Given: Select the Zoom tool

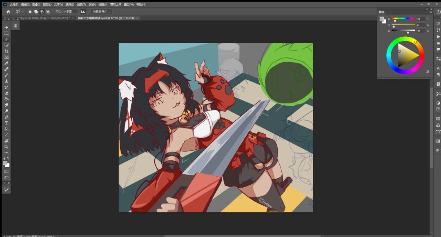Looking at the screenshot, I should 7,146.
